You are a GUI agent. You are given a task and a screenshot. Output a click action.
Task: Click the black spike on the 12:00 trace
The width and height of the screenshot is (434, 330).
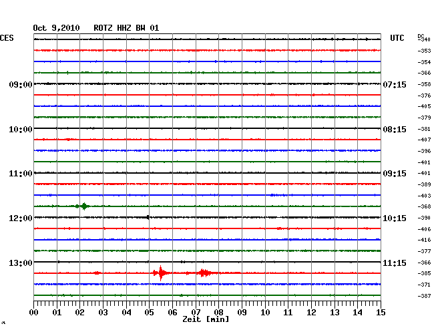coord(148,217)
